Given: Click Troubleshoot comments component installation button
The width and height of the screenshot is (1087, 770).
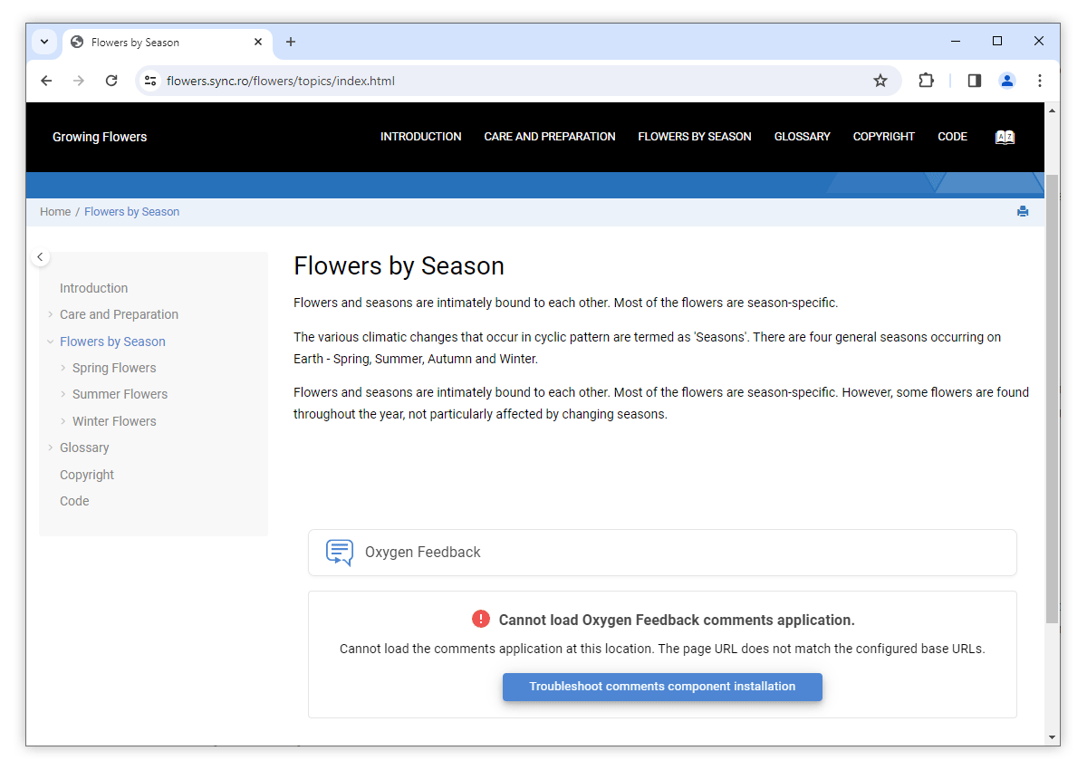Looking at the screenshot, I should pos(662,687).
